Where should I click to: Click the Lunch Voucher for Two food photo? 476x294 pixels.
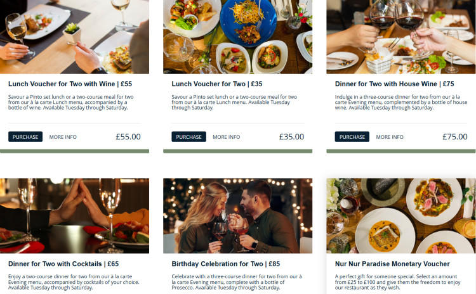click(238, 37)
